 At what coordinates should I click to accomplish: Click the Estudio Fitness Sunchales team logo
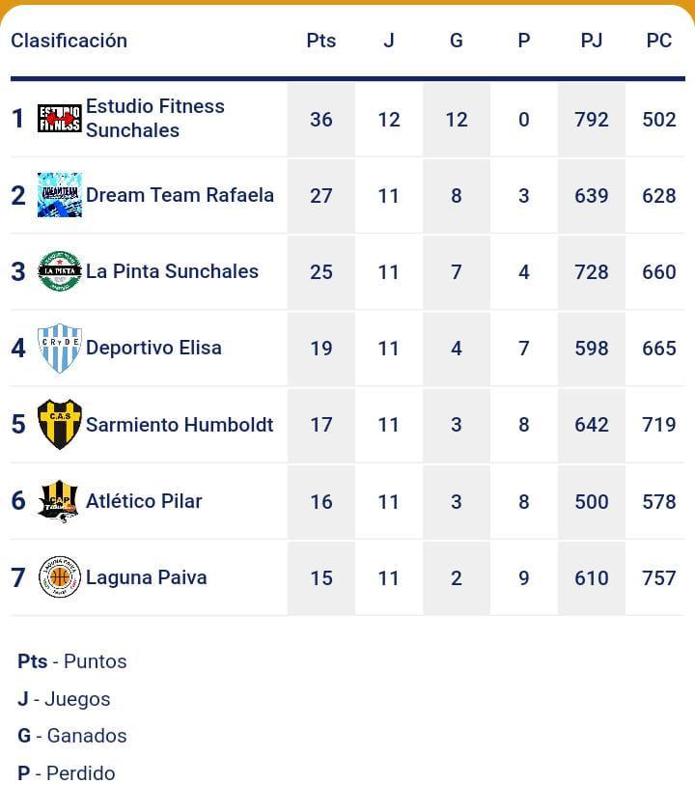[x=59, y=119]
